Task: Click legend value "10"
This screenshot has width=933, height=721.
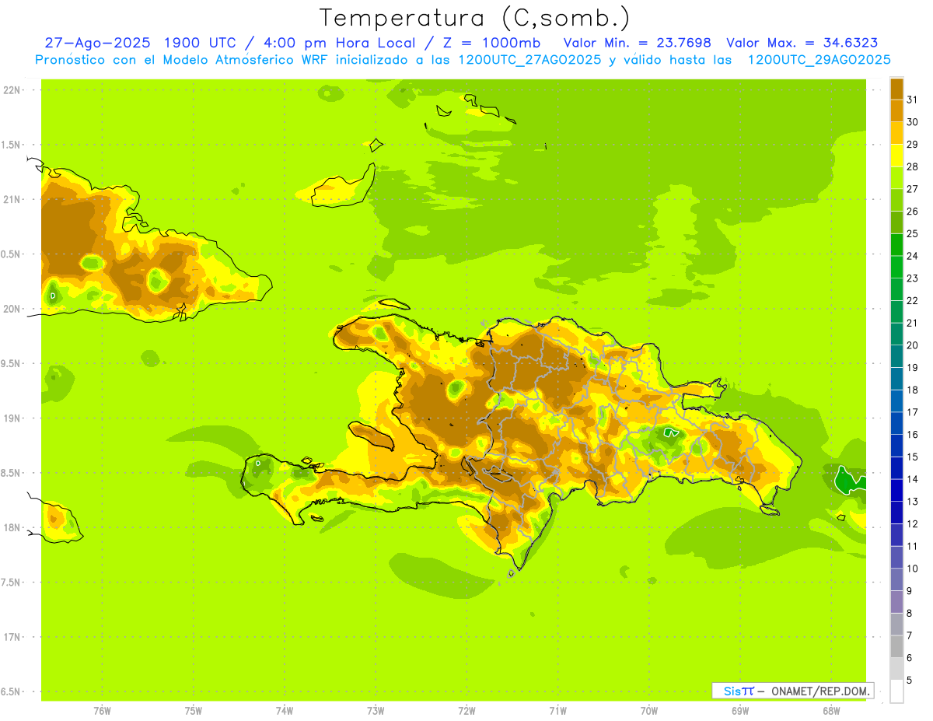Action: pyautogui.click(x=913, y=569)
